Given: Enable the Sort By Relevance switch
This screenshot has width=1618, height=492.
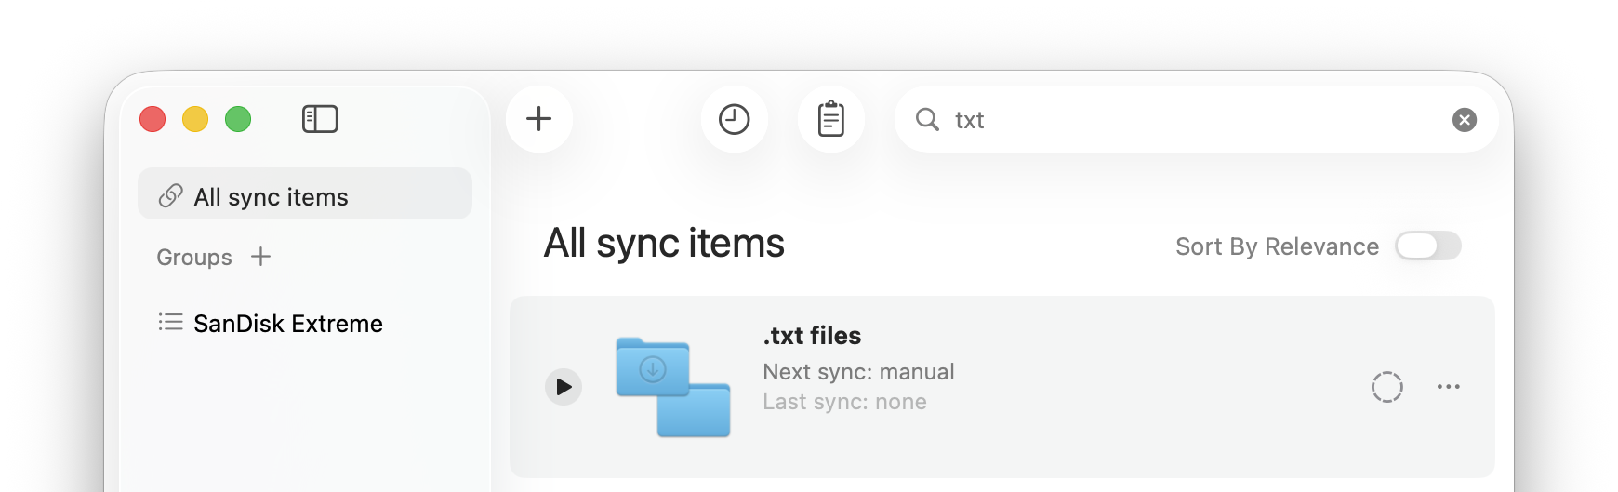Looking at the screenshot, I should pyautogui.click(x=1427, y=246).
